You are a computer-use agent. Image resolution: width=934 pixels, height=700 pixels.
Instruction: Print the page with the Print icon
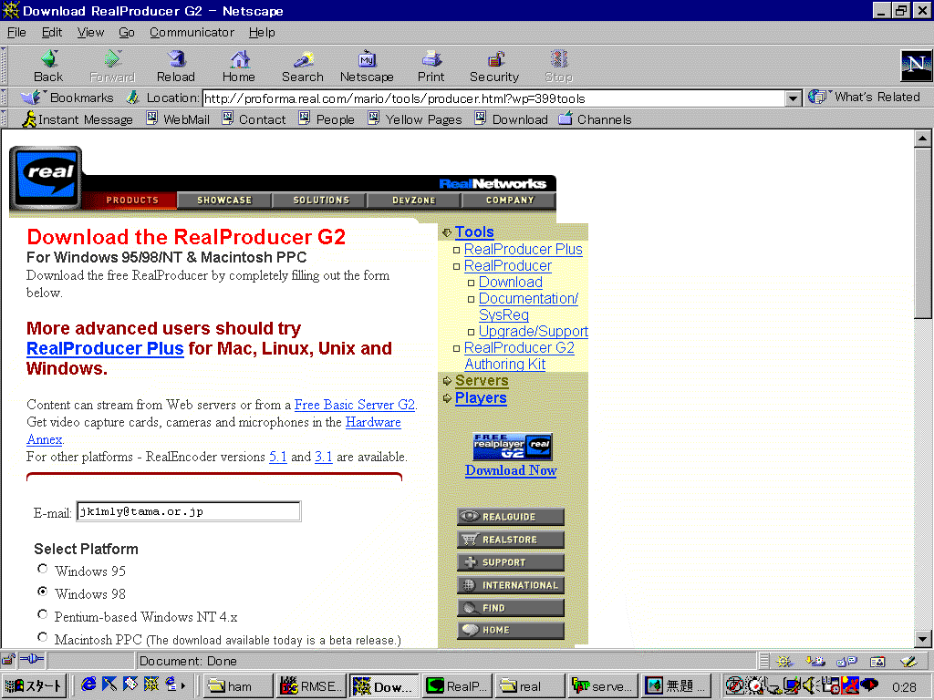[x=431, y=66]
